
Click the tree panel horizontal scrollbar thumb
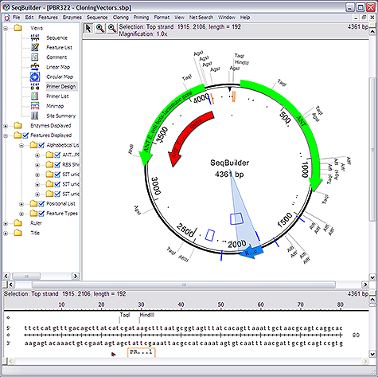[26, 277]
